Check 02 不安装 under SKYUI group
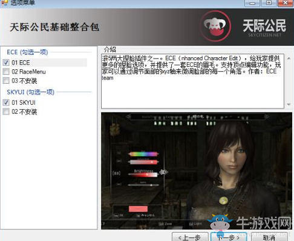Image resolution: width=294 pixels, height=241 pixels. 6,111
